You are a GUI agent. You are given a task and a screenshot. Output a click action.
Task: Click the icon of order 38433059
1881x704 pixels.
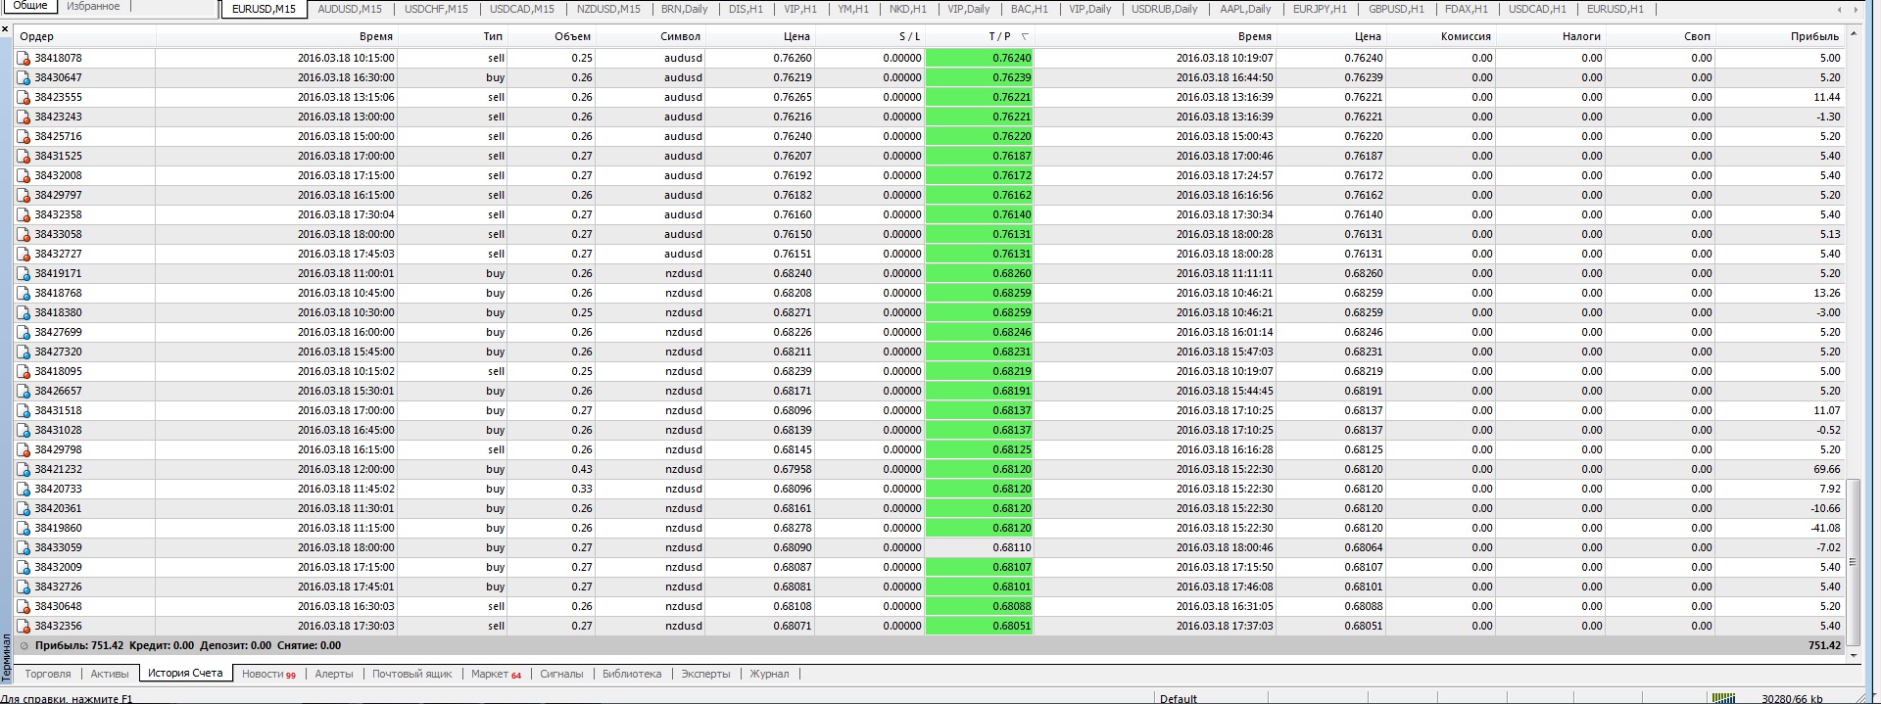[24, 547]
